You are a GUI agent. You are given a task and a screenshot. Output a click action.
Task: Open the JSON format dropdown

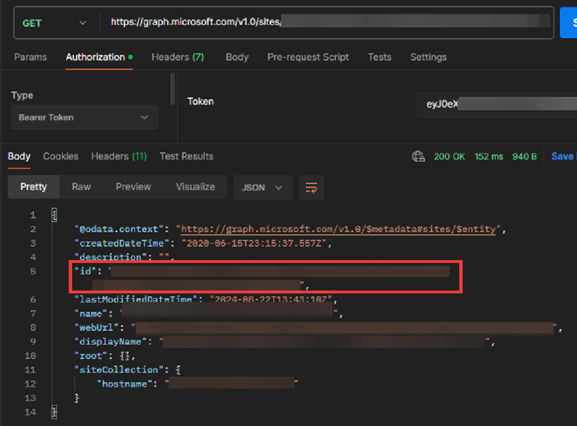click(x=263, y=187)
